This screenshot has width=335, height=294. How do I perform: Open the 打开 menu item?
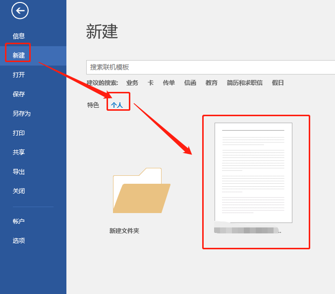tap(19, 74)
